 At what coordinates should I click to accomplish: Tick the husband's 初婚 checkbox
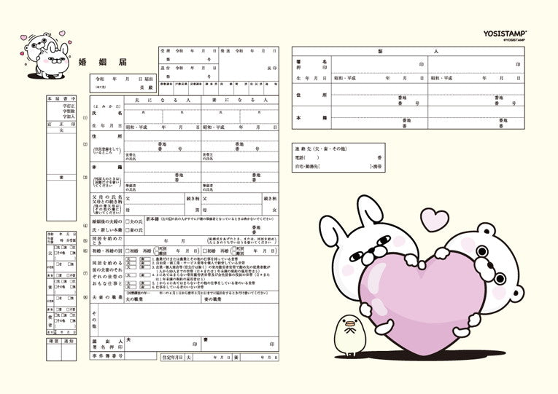pos(128,251)
